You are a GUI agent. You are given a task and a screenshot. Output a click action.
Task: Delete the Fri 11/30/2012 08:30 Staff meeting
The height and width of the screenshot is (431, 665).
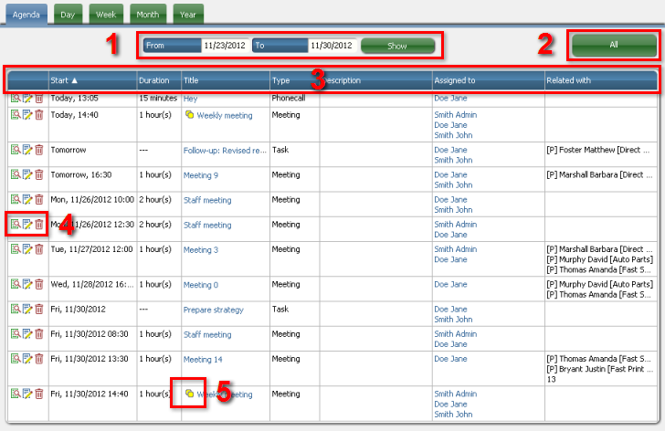click(x=38, y=334)
